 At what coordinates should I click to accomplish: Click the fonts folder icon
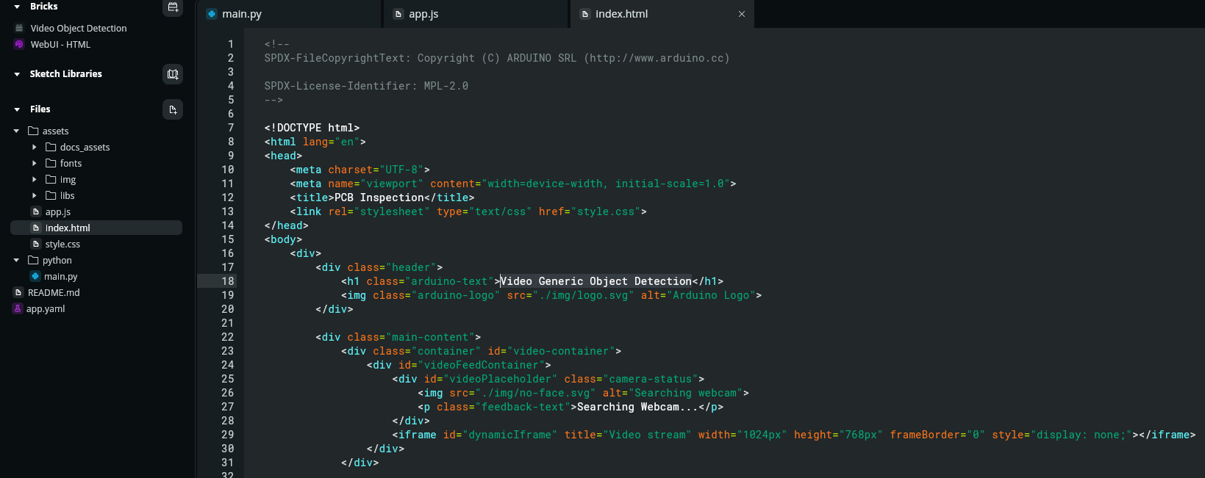click(51, 163)
